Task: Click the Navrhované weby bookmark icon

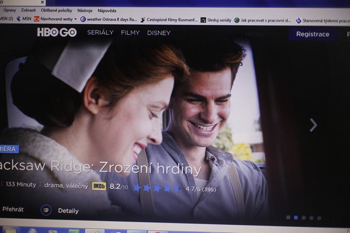Action: (37, 19)
